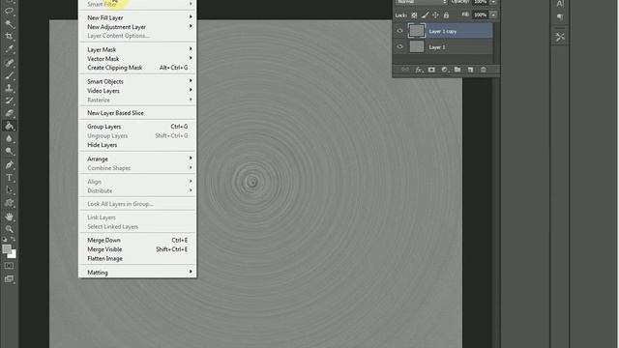619x348 pixels.
Task: Hide the Layer 1 copy layer
Action: 399,31
